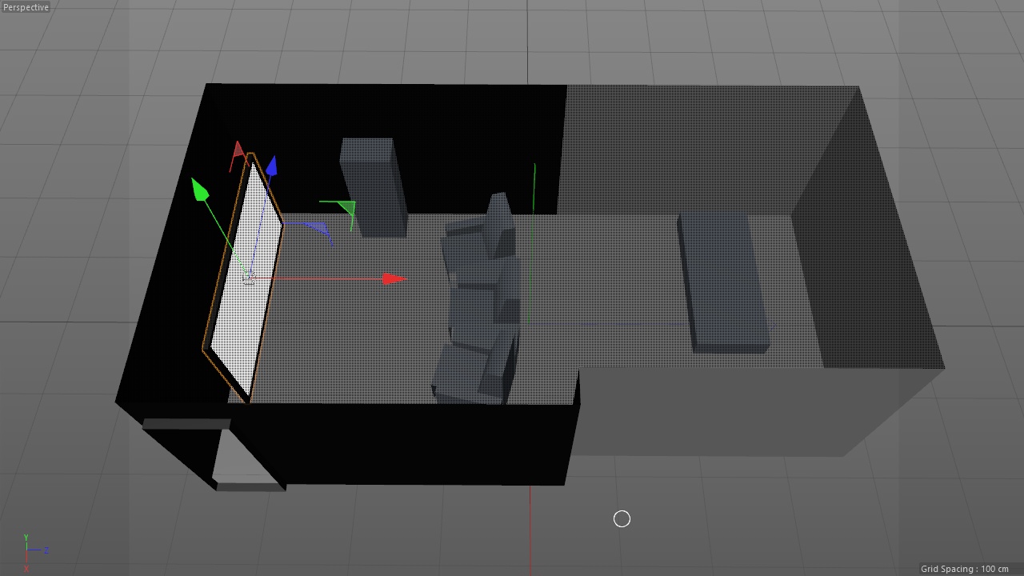Click the gizmo origin where the axes meet
The width and height of the screenshot is (1024, 576).
[x=250, y=278]
